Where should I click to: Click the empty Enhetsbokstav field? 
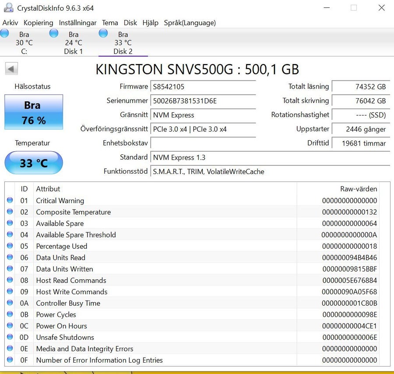pos(203,143)
